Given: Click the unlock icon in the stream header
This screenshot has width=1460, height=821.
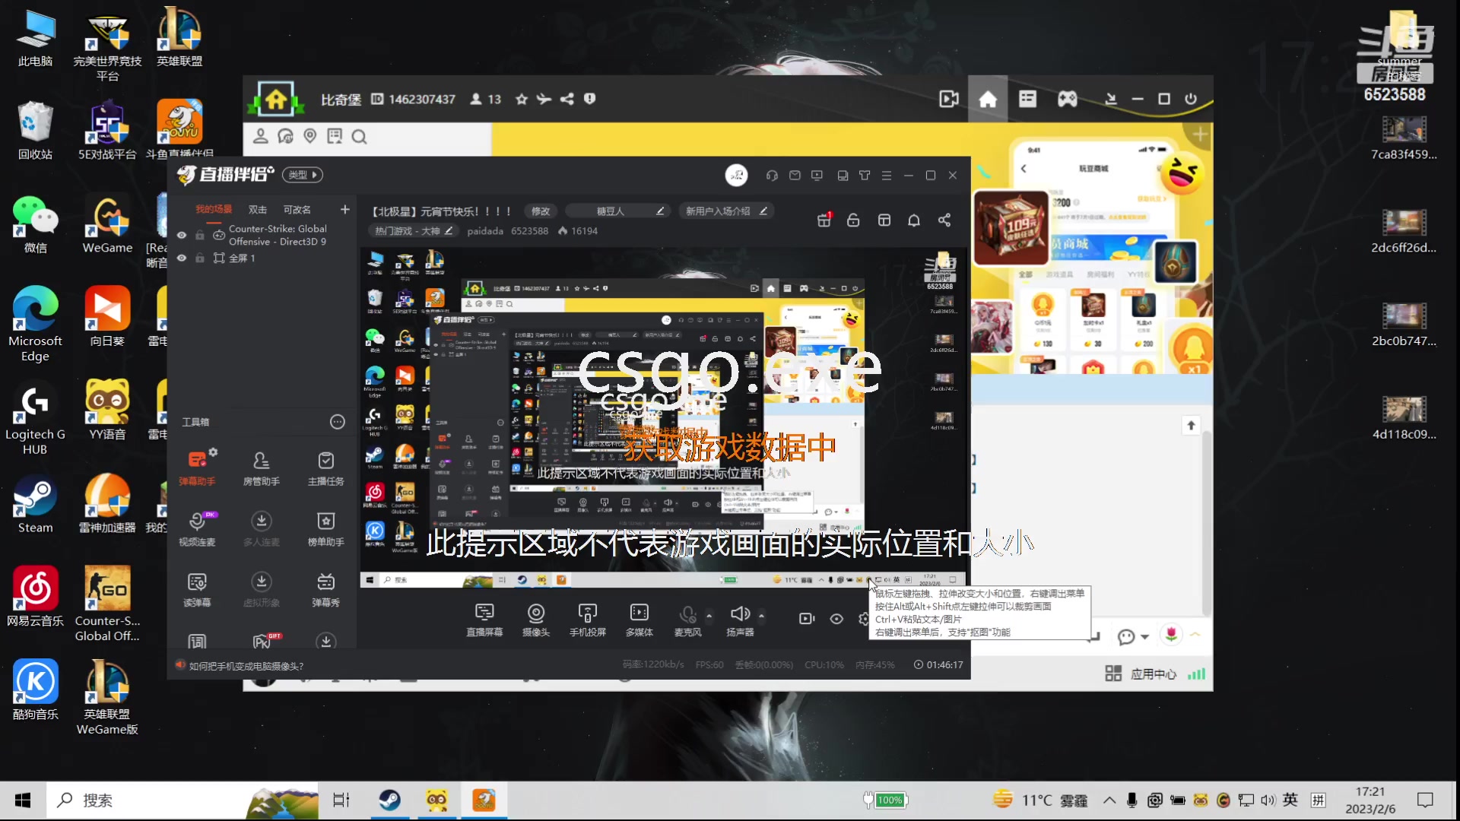Looking at the screenshot, I should [853, 220].
